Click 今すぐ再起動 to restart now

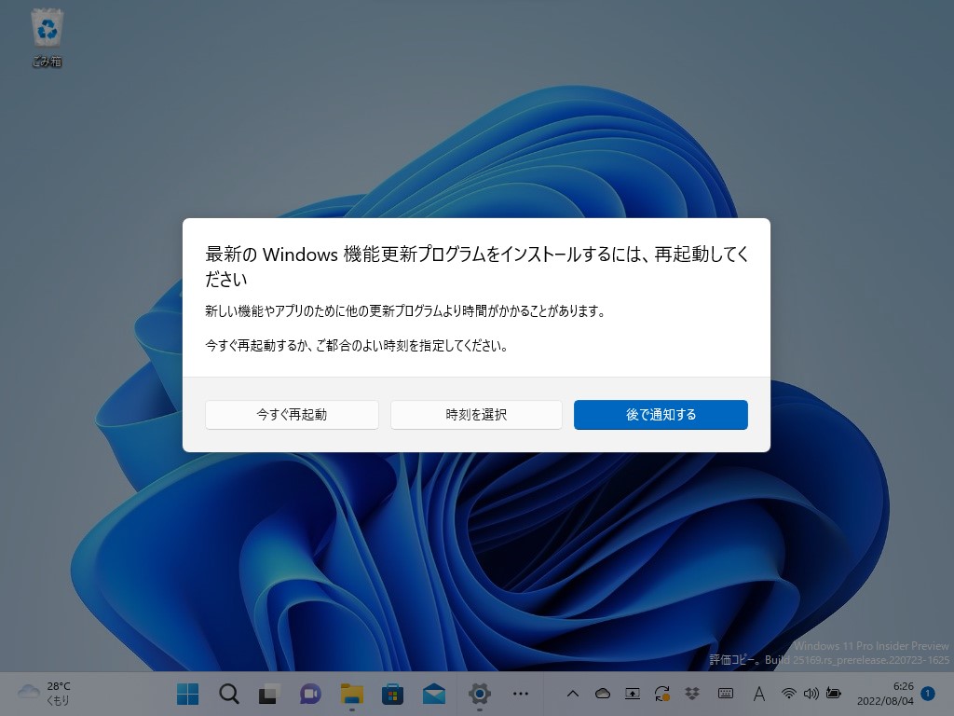coord(292,415)
